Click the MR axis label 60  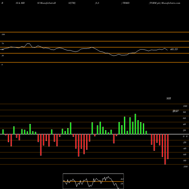[184, 118]
